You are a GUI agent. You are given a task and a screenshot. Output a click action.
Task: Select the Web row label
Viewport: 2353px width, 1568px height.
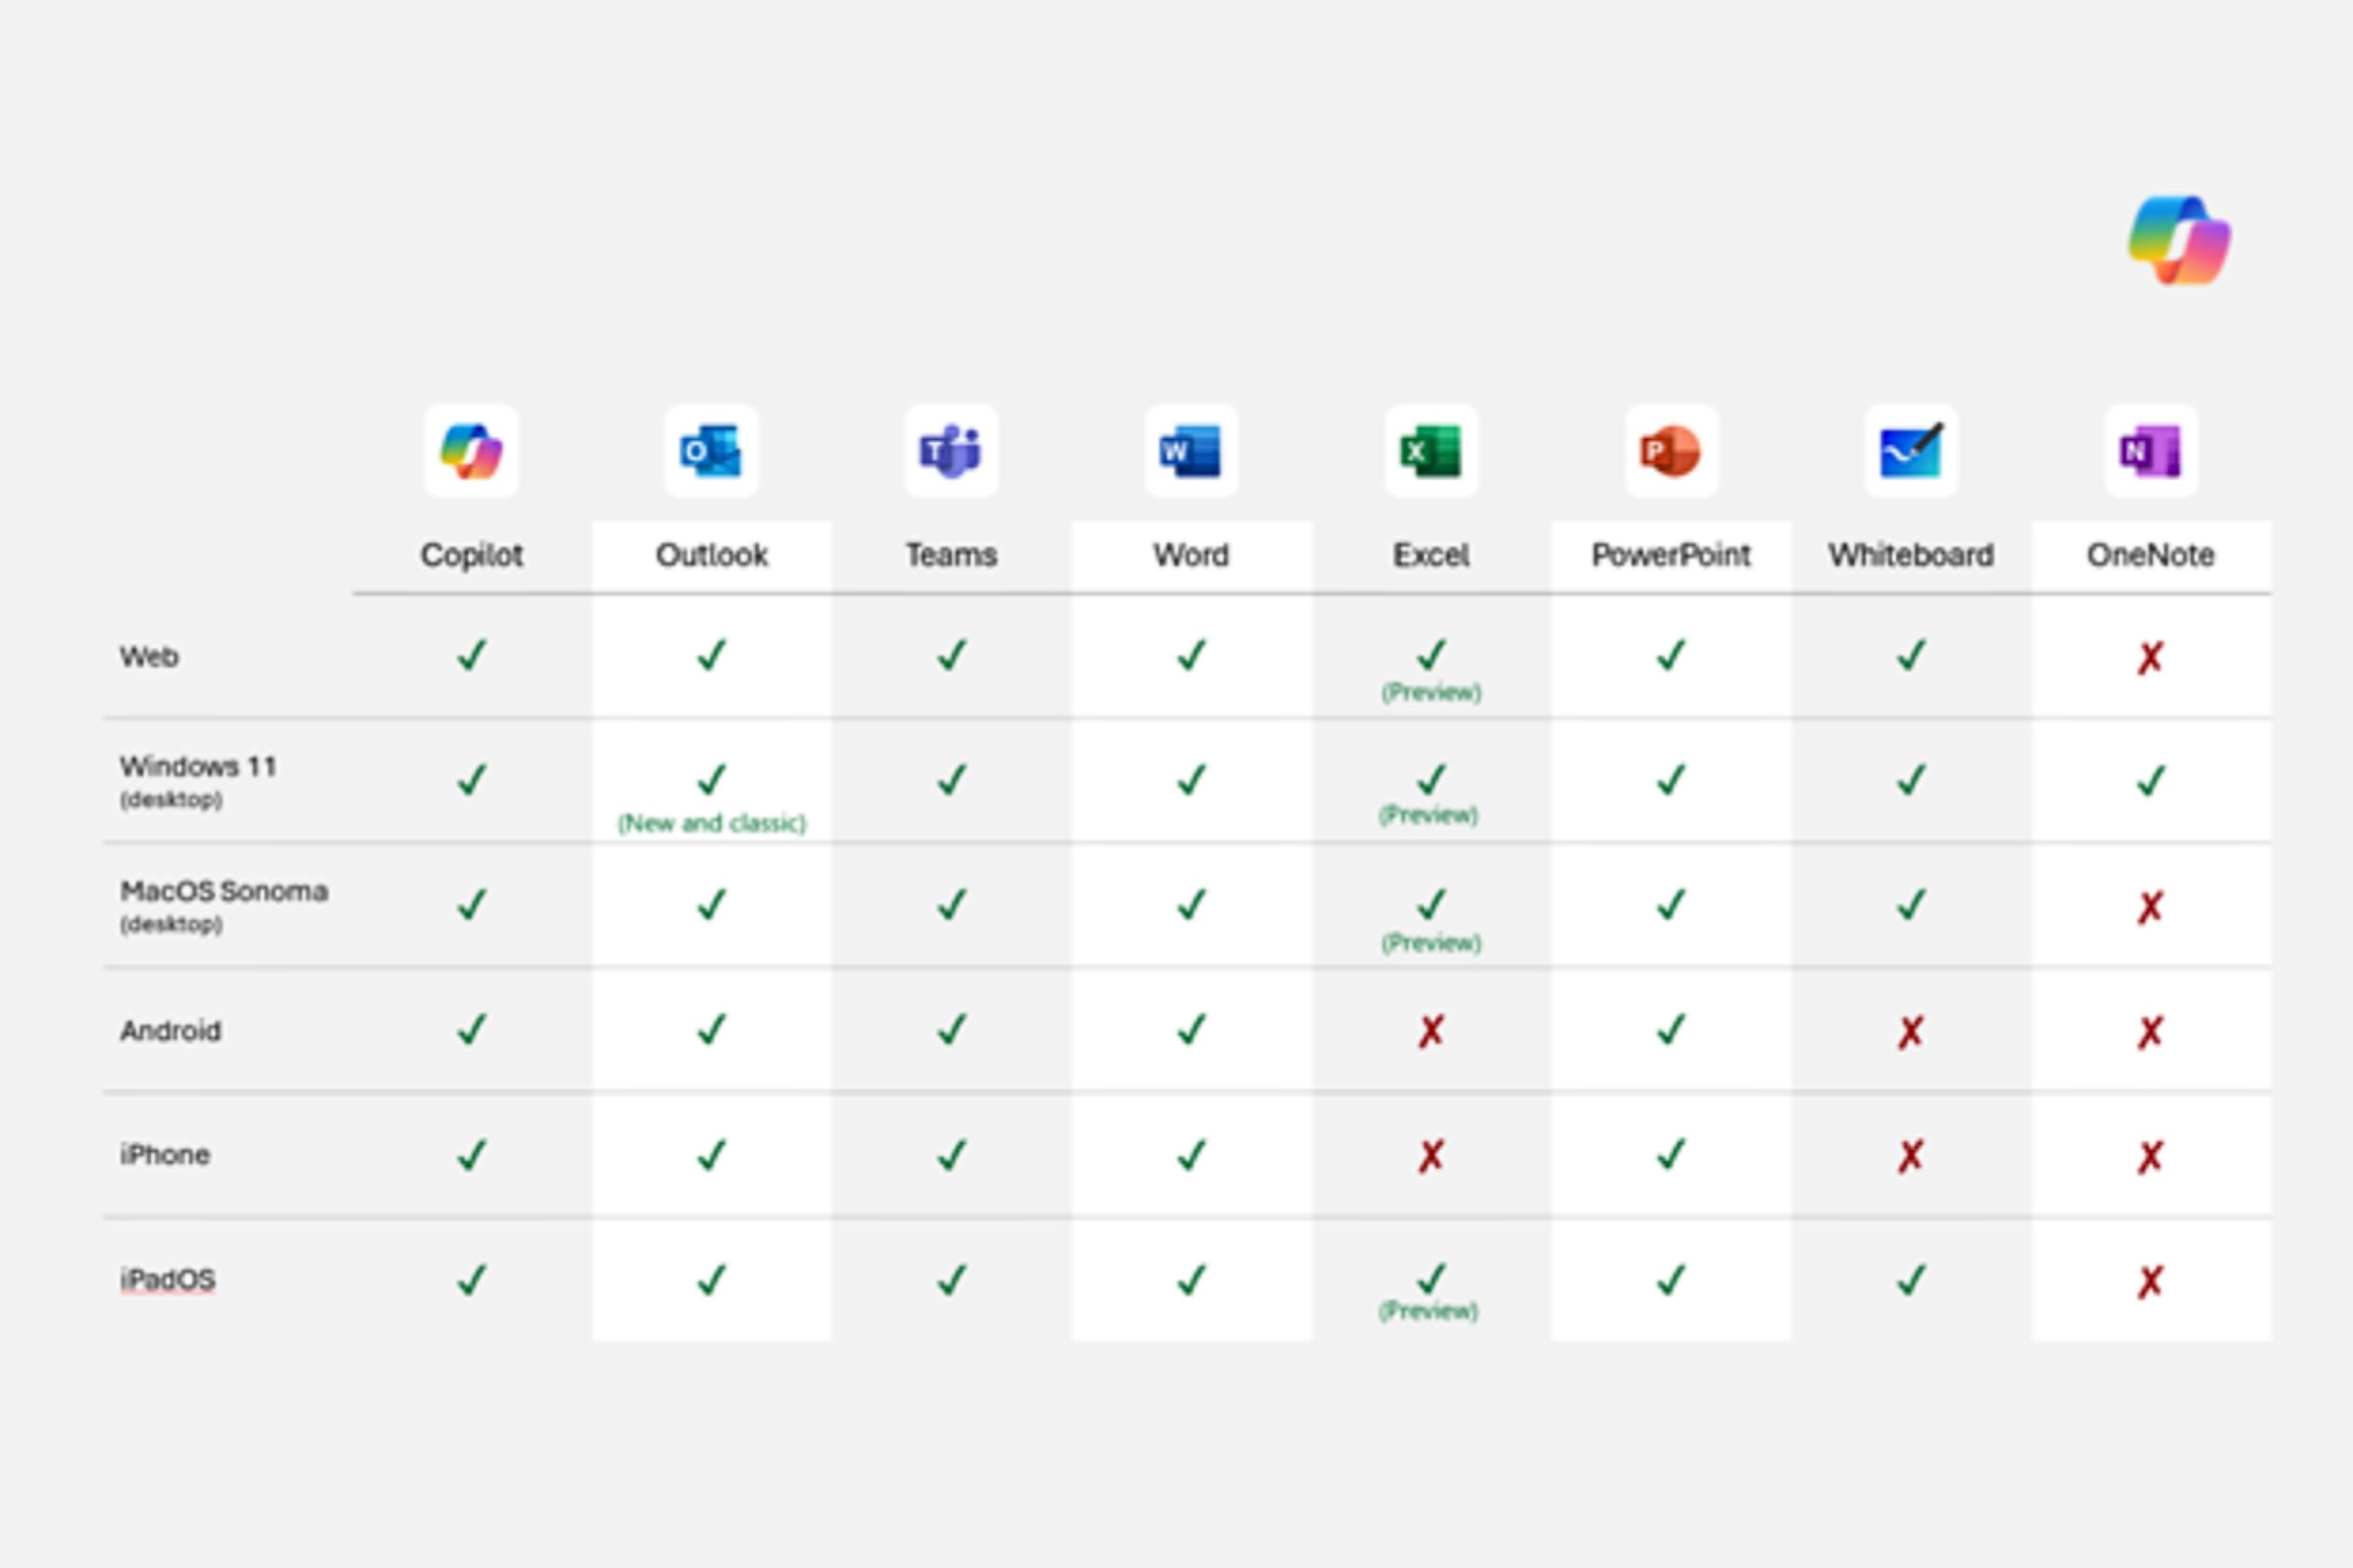point(149,657)
